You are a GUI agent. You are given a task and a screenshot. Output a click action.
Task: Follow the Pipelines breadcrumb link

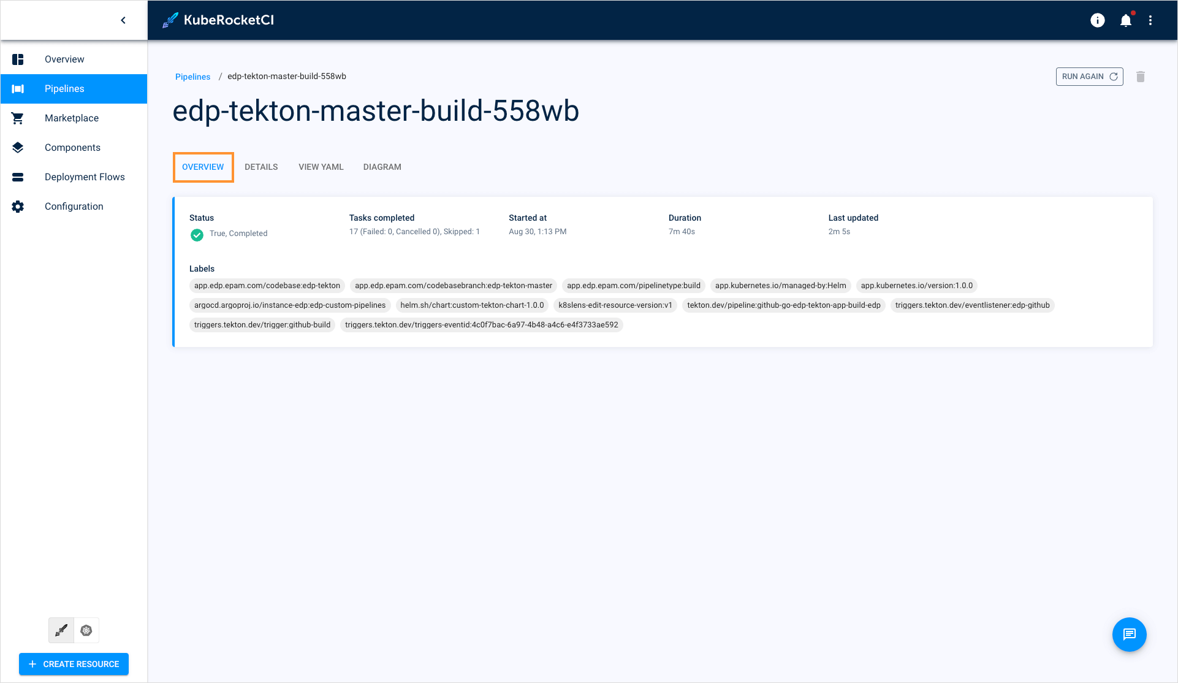point(192,76)
